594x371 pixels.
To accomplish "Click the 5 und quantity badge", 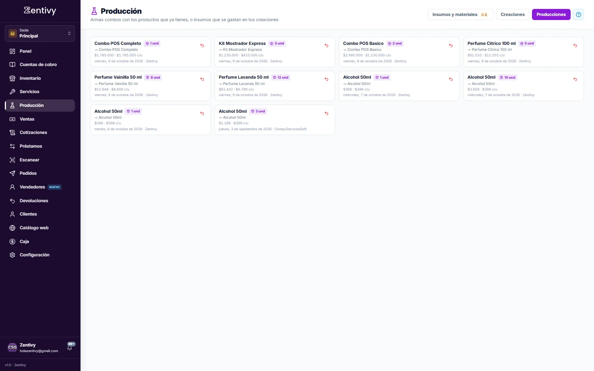I will 527,43.
